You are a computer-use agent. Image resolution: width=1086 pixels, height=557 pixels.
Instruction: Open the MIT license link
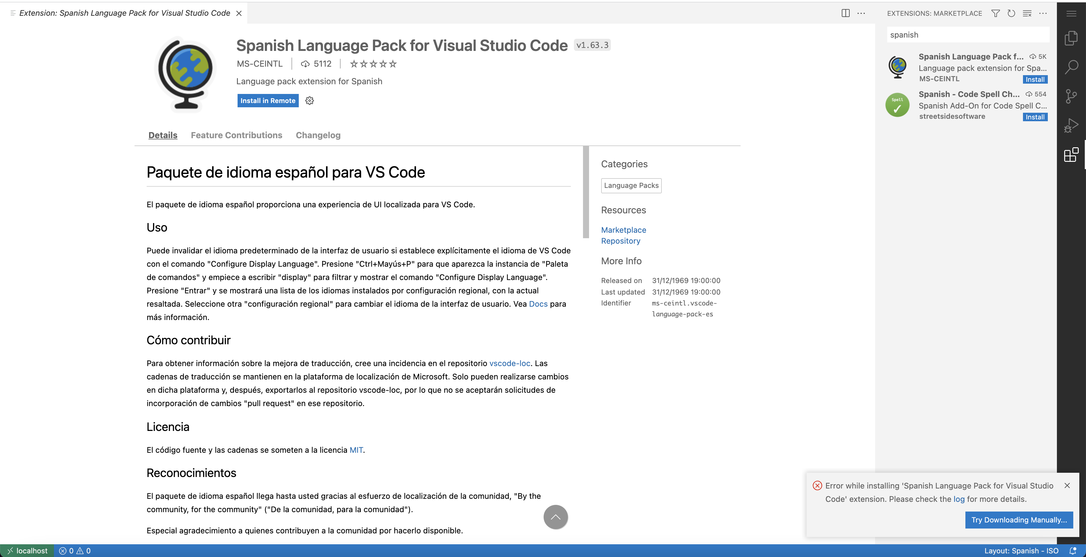tap(356, 450)
